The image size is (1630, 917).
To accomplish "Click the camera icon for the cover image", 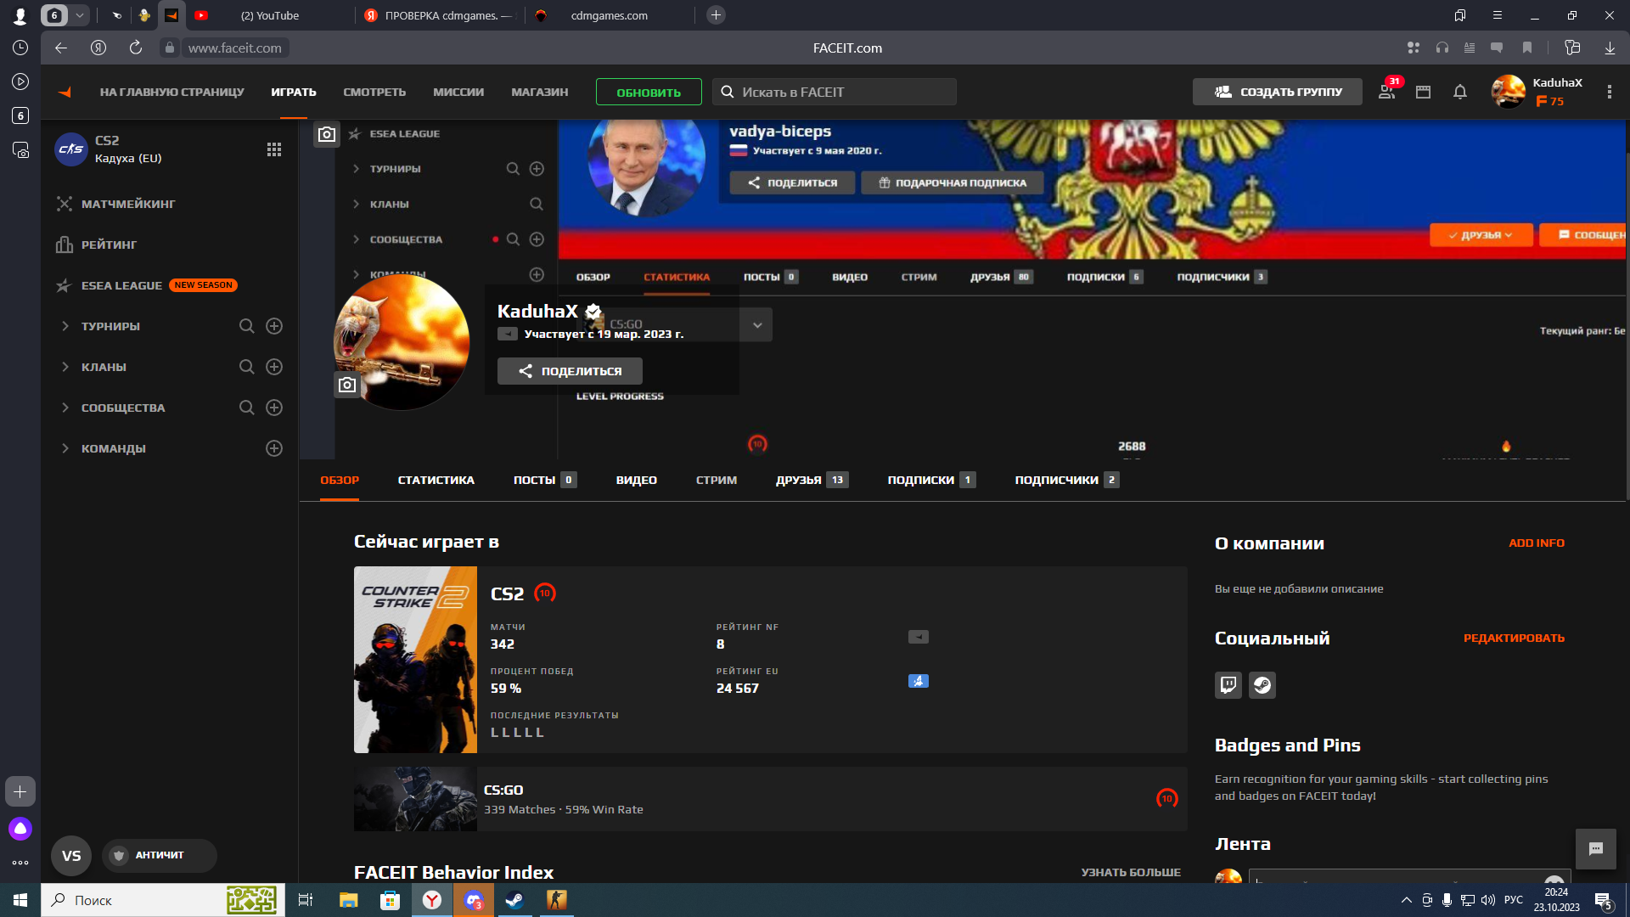I will pyautogui.click(x=327, y=134).
